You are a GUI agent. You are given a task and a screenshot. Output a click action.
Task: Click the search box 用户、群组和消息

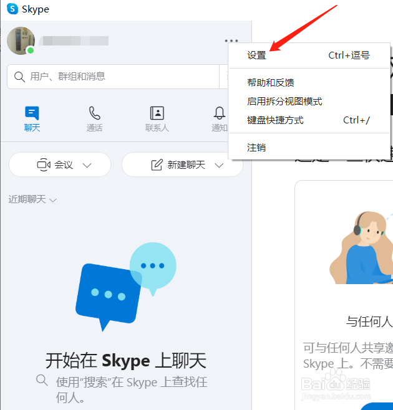(x=113, y=77)
